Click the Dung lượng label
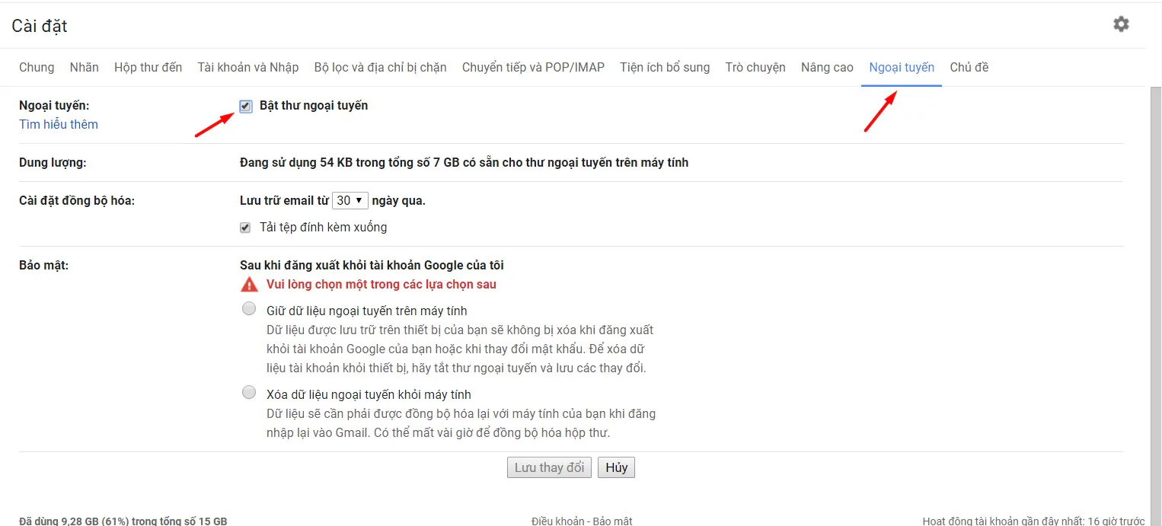This screenshot has width=1162, height=526. coord(53,163)
